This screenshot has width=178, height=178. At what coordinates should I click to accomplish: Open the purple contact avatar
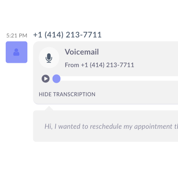(16, 52)
